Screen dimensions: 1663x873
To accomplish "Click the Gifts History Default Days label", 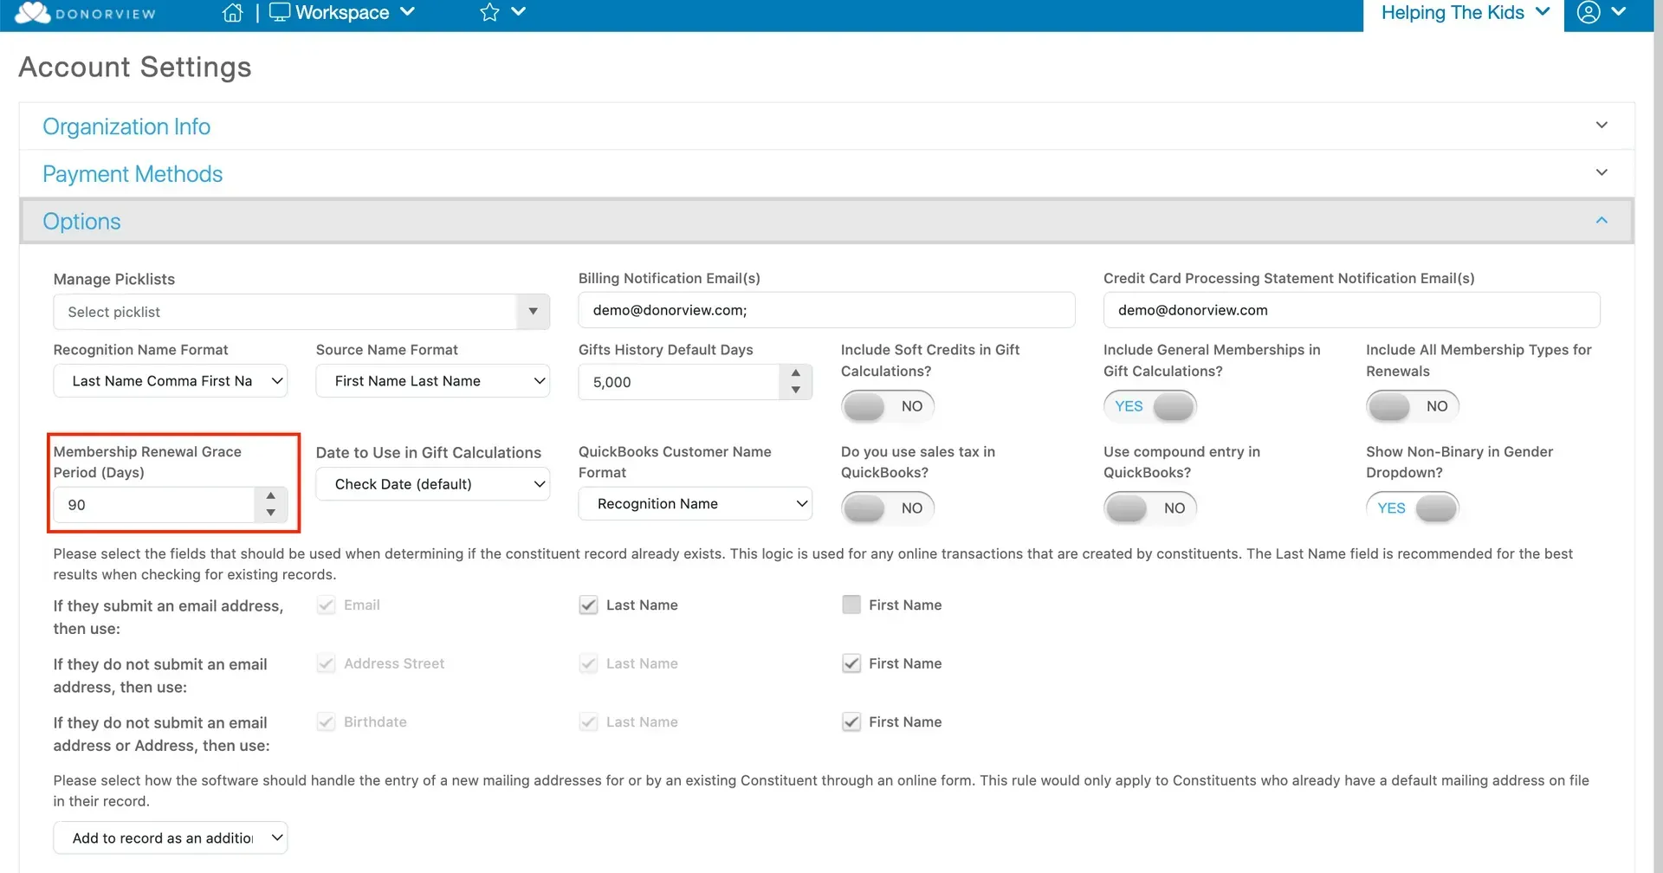I will pyautogui.click(x=666, y=350).
